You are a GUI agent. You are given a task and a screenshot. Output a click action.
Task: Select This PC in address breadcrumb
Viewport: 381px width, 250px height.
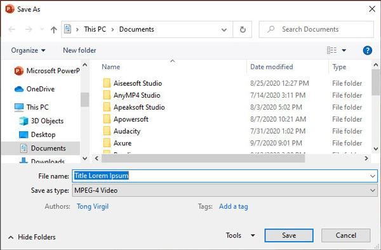coord(95,29)
